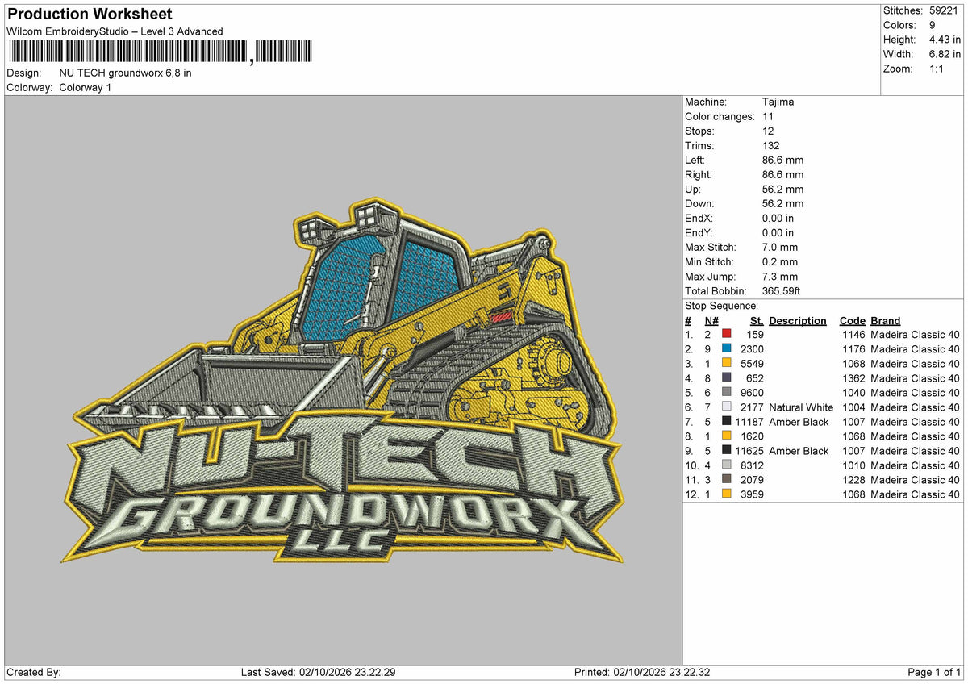Image resolution: width=968 pixels, height=684 pixels.
Task: Click the 'Colorway 1' value
Action: click(x=86, y=87)
